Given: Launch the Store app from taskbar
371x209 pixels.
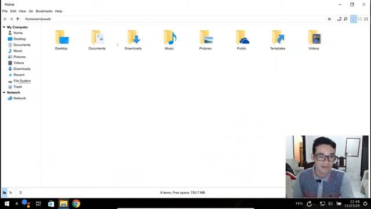Looking at the screenshot, I should pyautogui.click(x=51, y=204).
